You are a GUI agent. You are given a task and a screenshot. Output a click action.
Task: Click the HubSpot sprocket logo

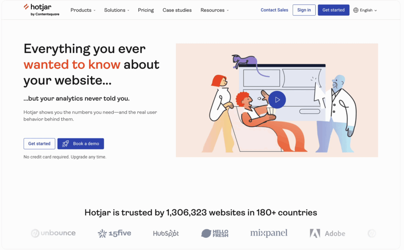coord(166,233)
